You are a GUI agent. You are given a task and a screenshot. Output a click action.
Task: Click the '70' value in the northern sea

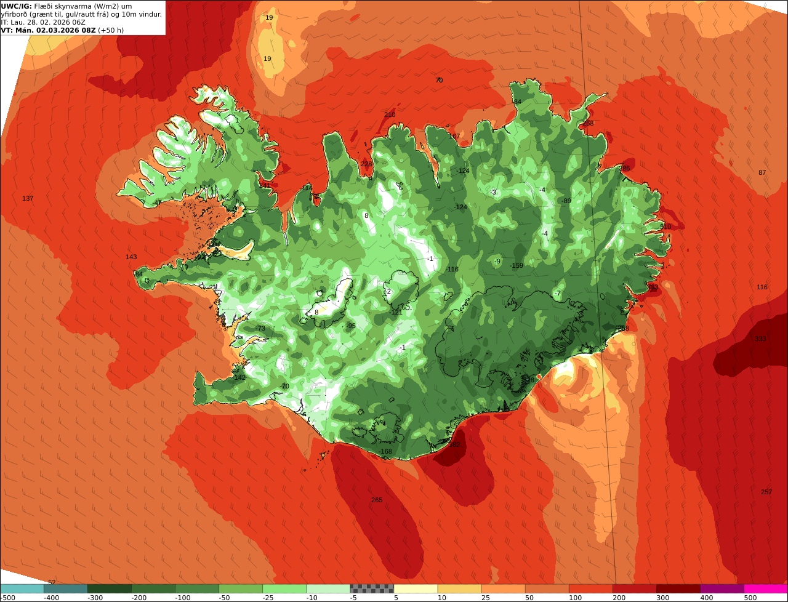click(x=439, y=80)
